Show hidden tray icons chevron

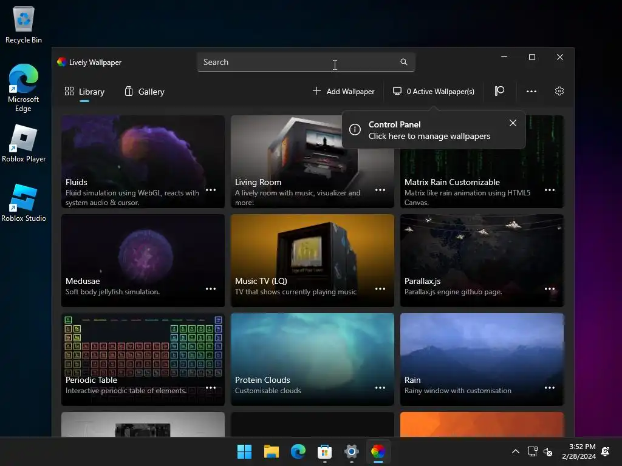point(515,451)
